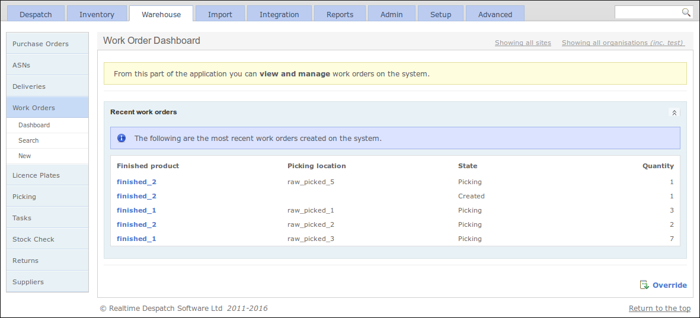The image size is (700, 318).
Task: Open finished_1 work order with raw_picked_3
Action: pos(136,239)
